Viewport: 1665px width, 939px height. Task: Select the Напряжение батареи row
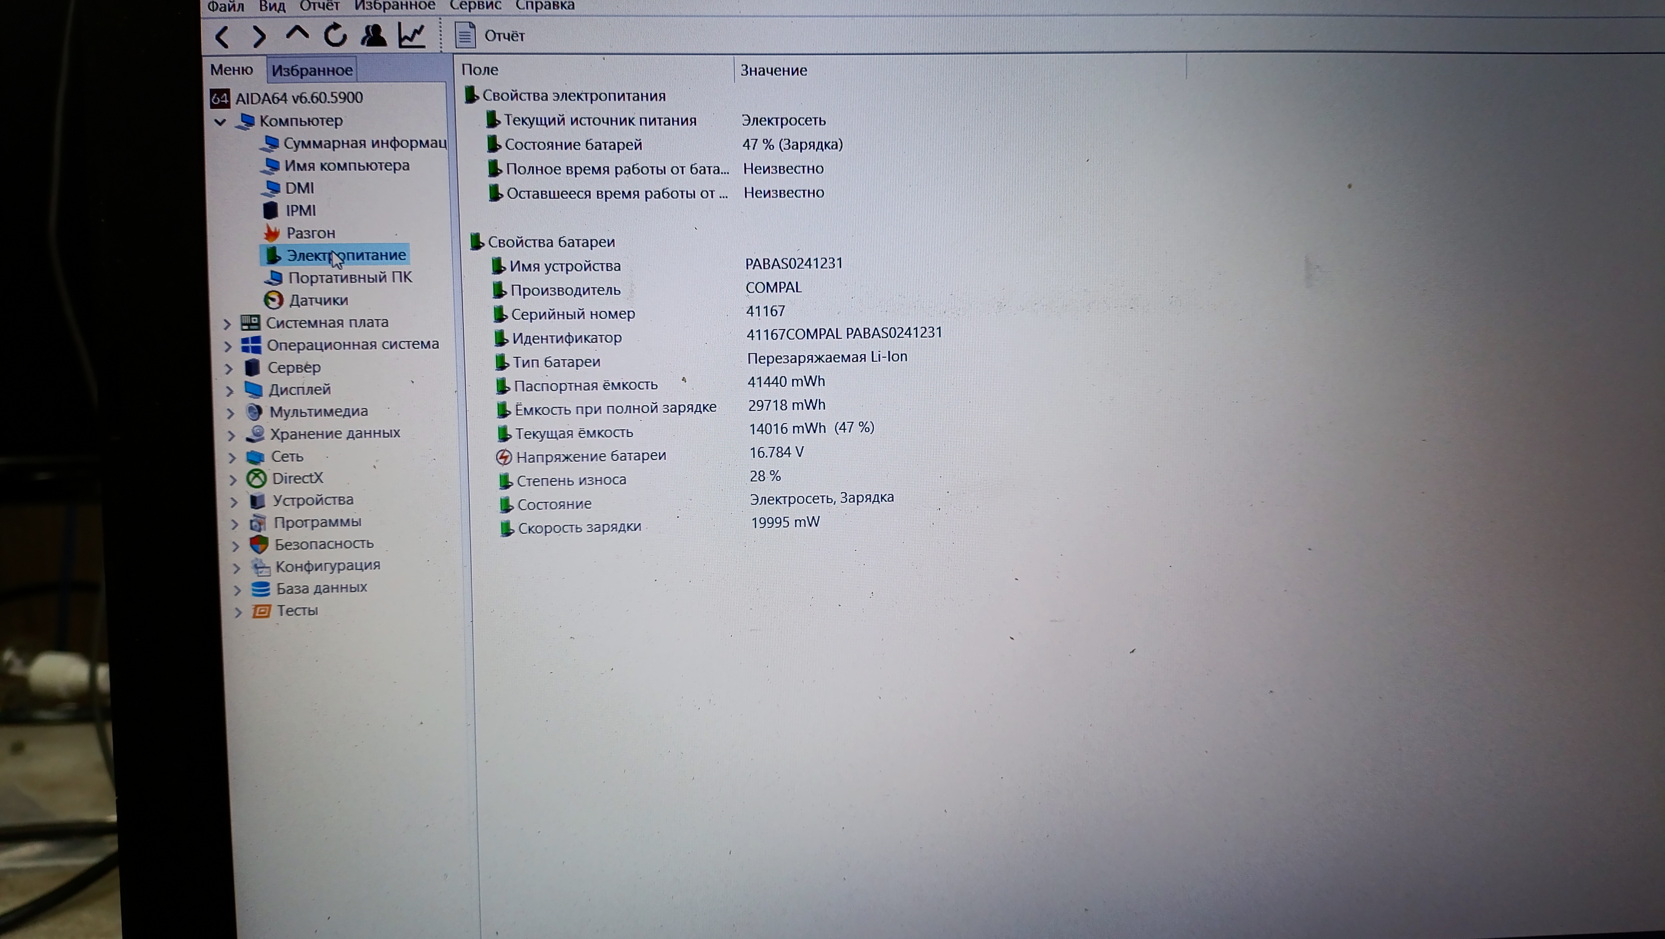click(650, 455)
